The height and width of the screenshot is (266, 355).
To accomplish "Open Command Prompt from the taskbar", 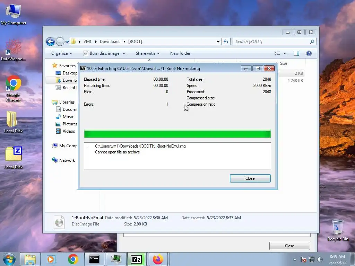I will [94, 259].
